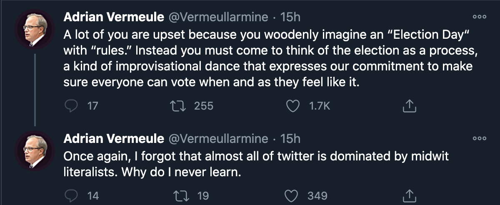500x205 pixels.
Task: Visit @Vermeullarmine handle on first tweet
Action: pyautogui.click(x=217, y=17)
